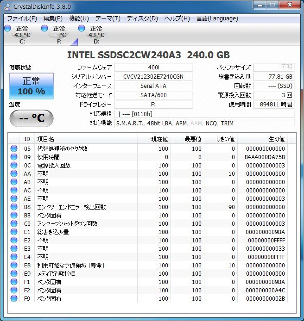Open the 機能(U) menu
The image size is (304, 321).
(x=79, y=19)
